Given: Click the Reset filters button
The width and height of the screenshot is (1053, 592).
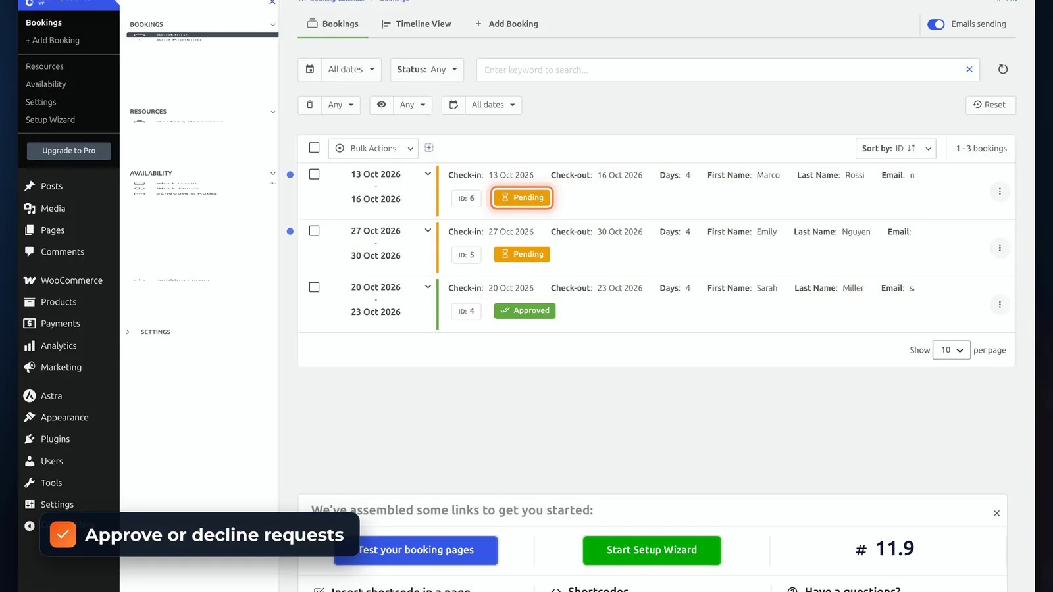Looking at the screenshot, I should click(x=990, y=105).
